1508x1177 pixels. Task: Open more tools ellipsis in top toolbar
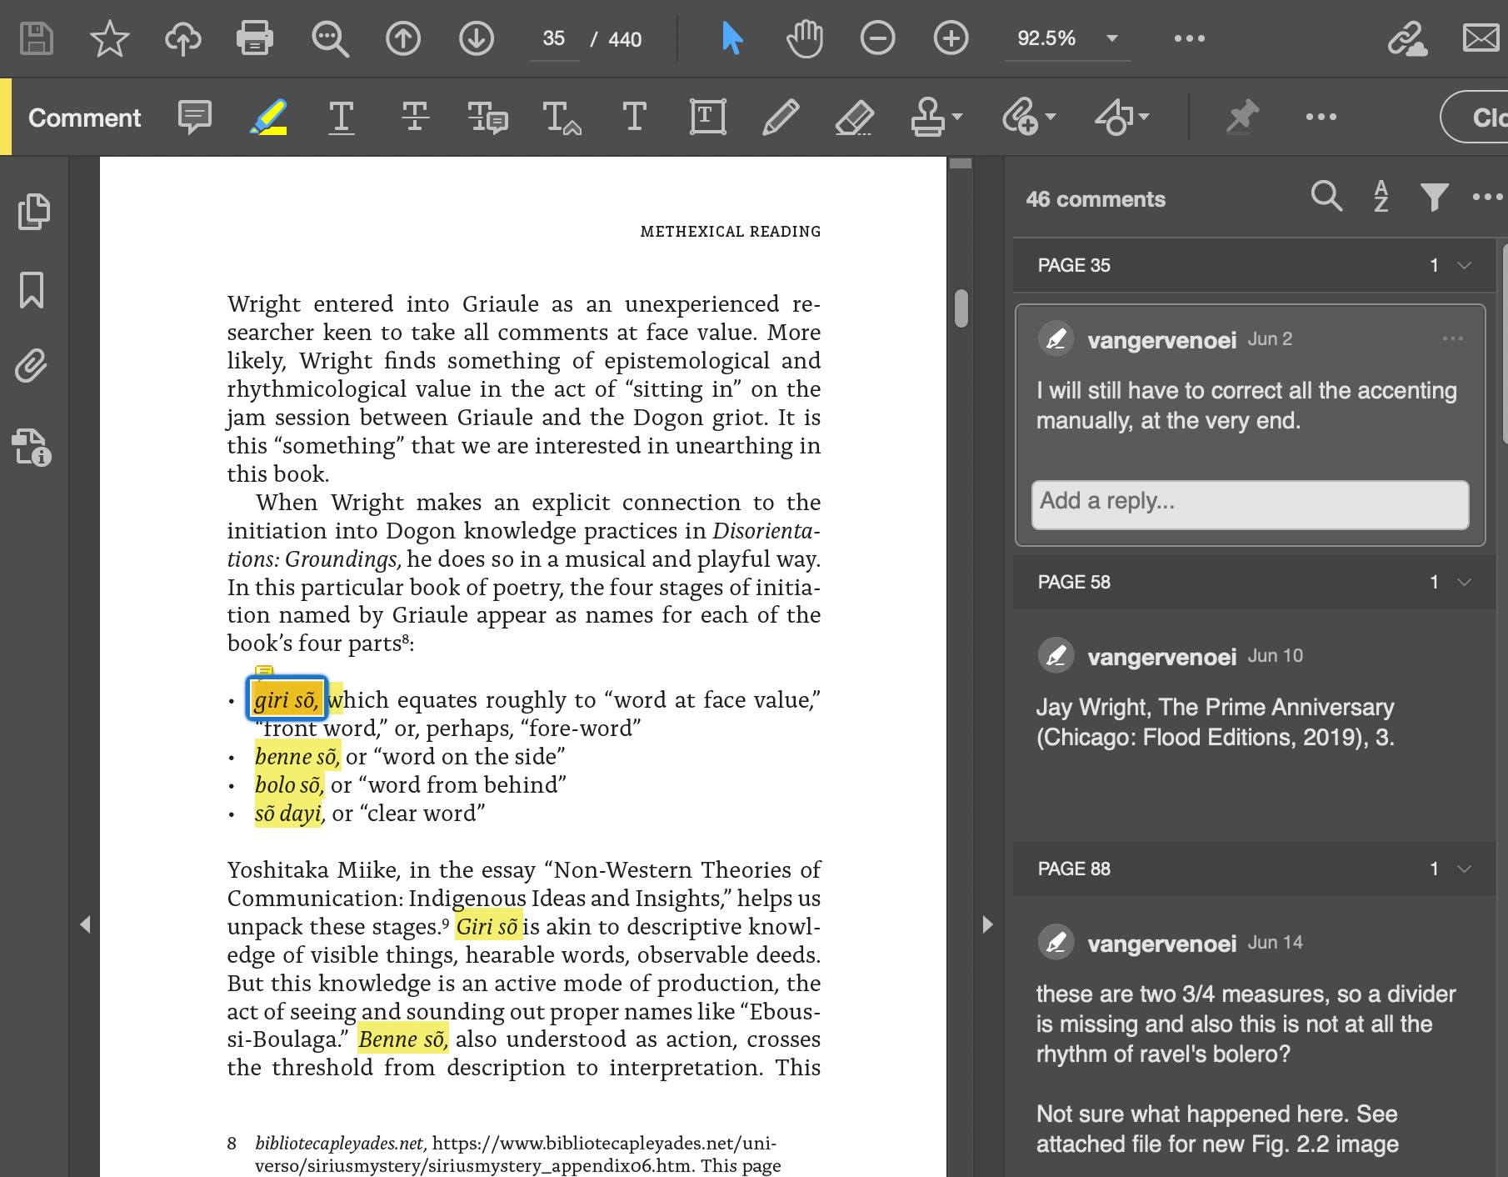click(x=1189, y=38)
